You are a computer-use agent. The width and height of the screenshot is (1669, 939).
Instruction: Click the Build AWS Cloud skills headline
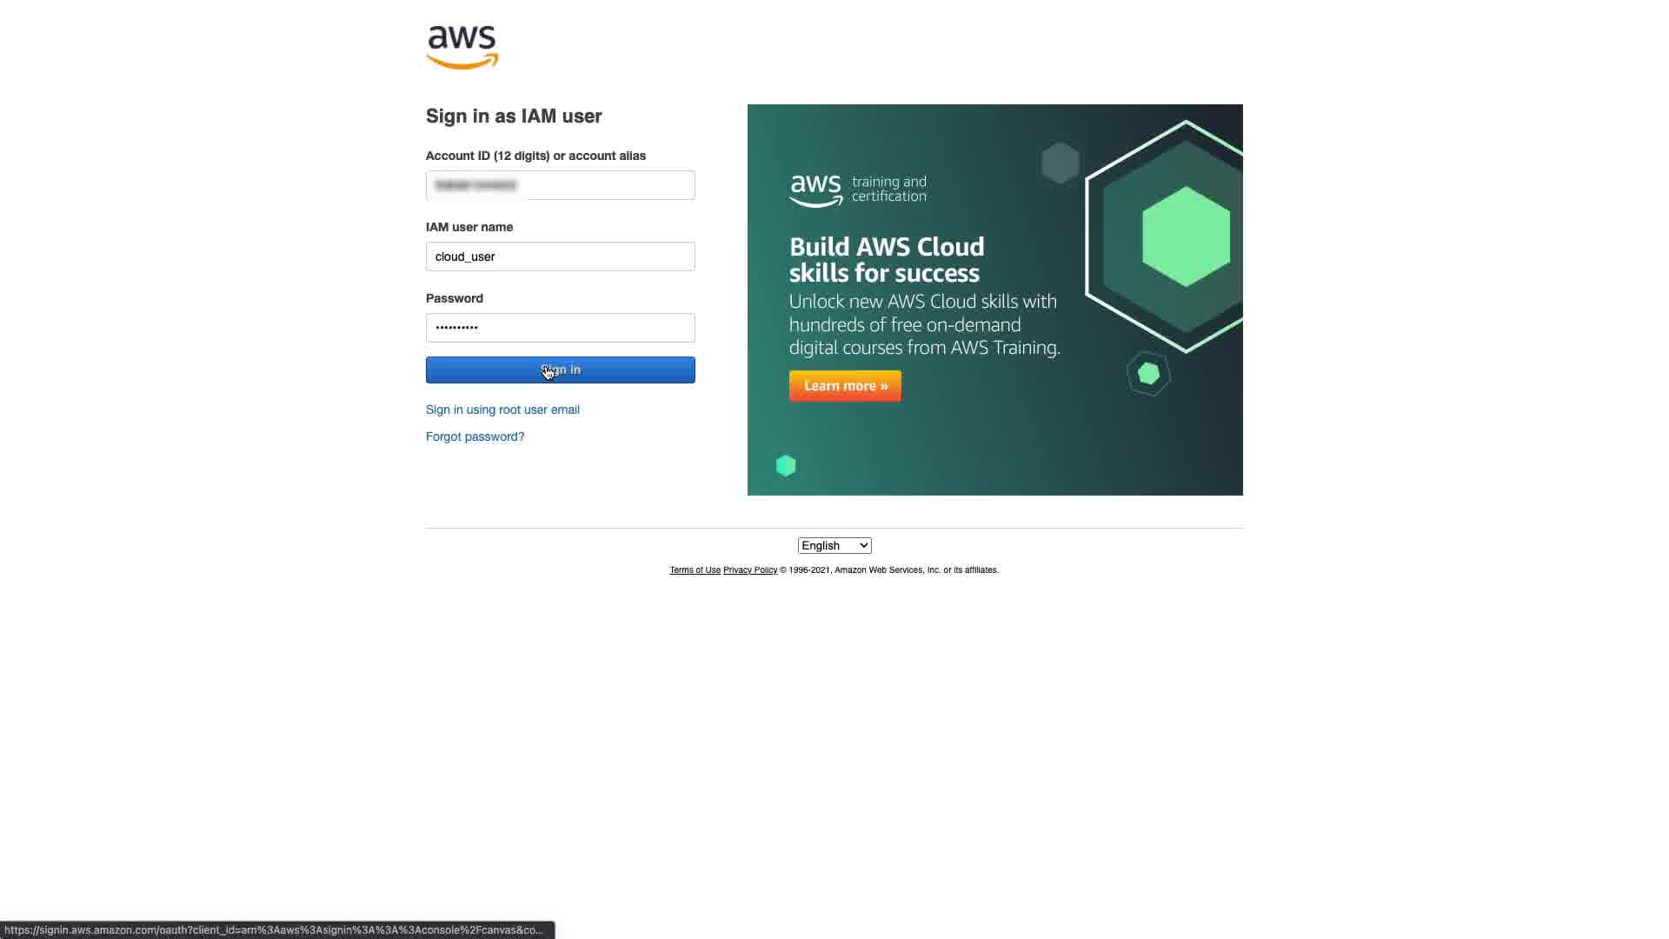[887, 260]
